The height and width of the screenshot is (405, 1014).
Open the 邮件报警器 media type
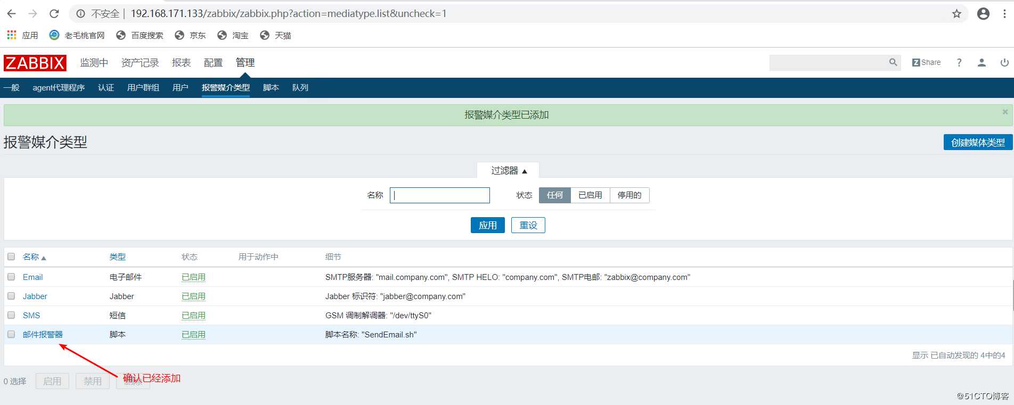pyautogui.click(x=43, y=335)
